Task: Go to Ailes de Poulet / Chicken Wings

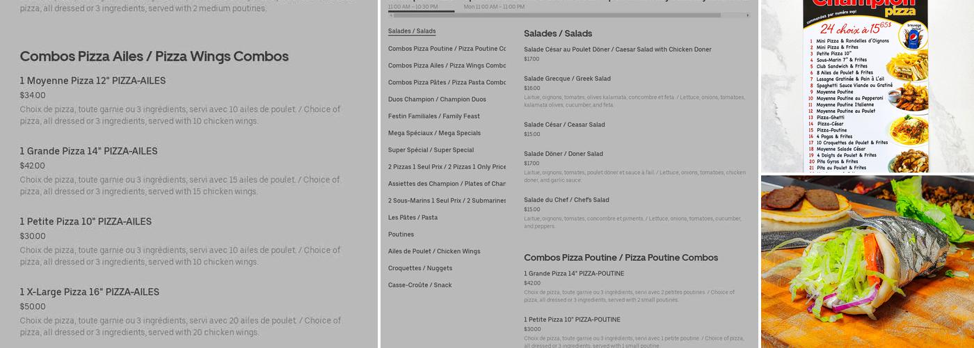Action: [x=434, y=251]
